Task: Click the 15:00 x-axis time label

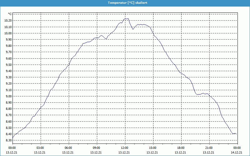Action: point(152,148)
